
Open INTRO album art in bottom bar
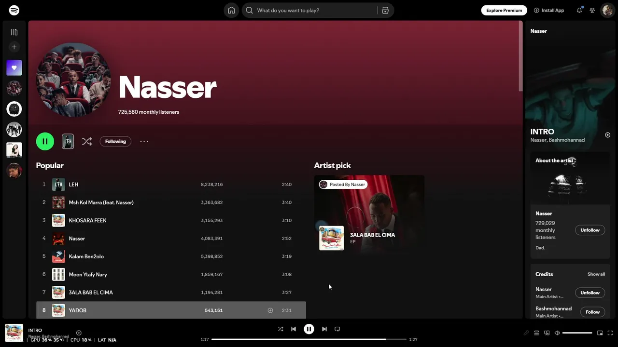point(14,333)
